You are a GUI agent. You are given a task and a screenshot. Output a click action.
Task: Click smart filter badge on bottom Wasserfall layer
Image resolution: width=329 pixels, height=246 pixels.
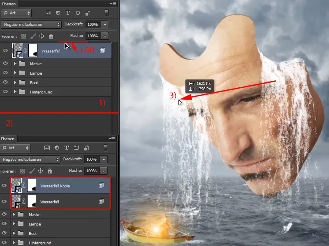click(x=101, y=201)
